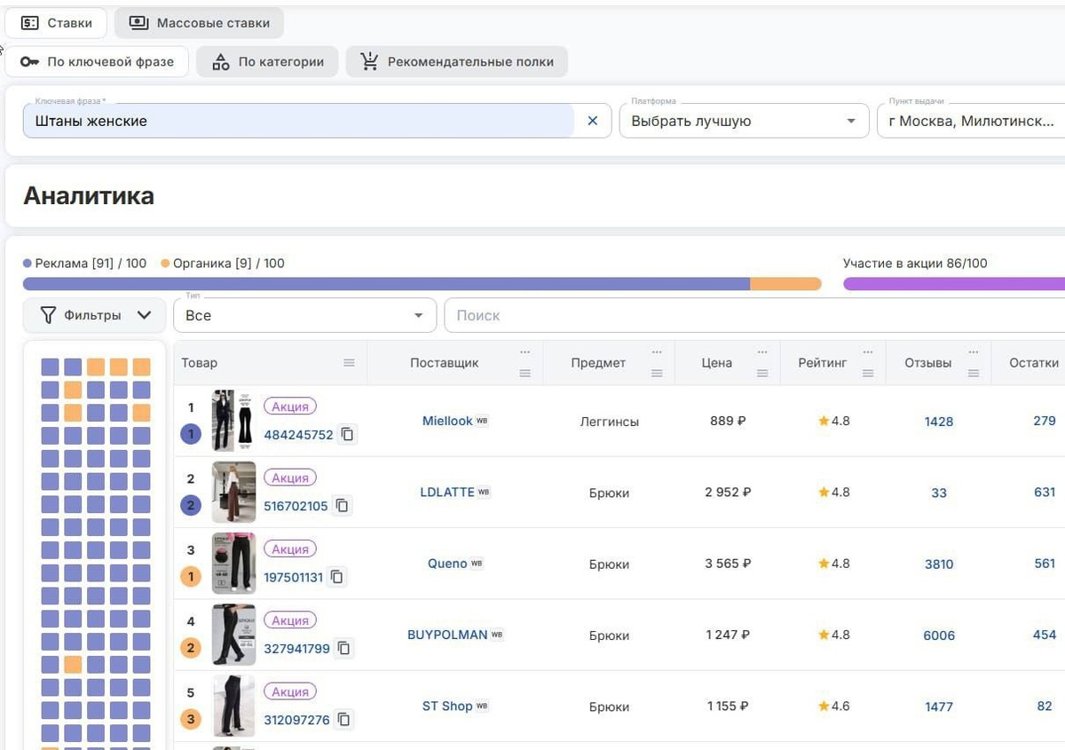Click the Акция tag for article 484245752

point(290,407)
